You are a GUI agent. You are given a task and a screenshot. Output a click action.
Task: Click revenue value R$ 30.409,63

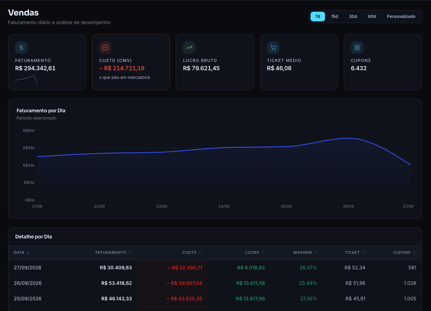coord(116,268)
